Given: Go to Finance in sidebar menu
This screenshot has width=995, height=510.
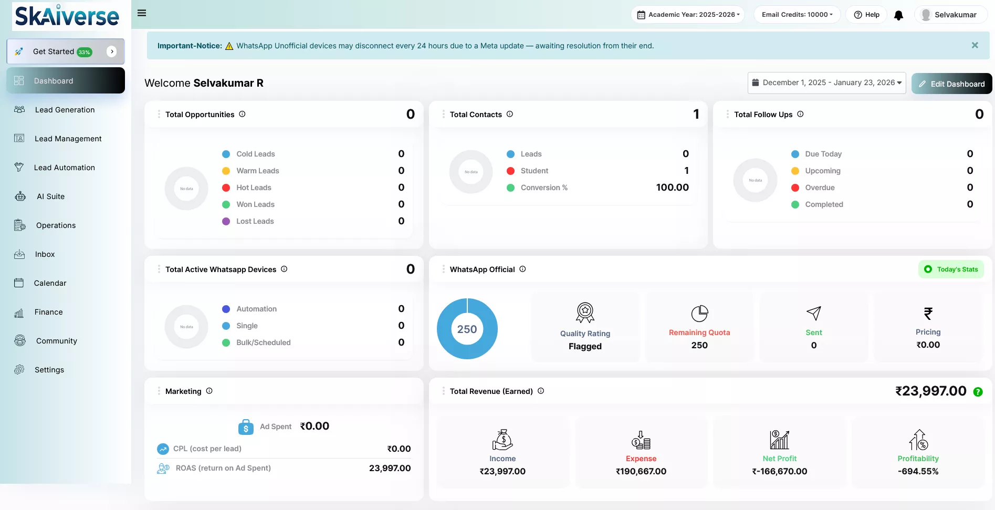Looking at the screenshot, I should [x=48, y=312].
